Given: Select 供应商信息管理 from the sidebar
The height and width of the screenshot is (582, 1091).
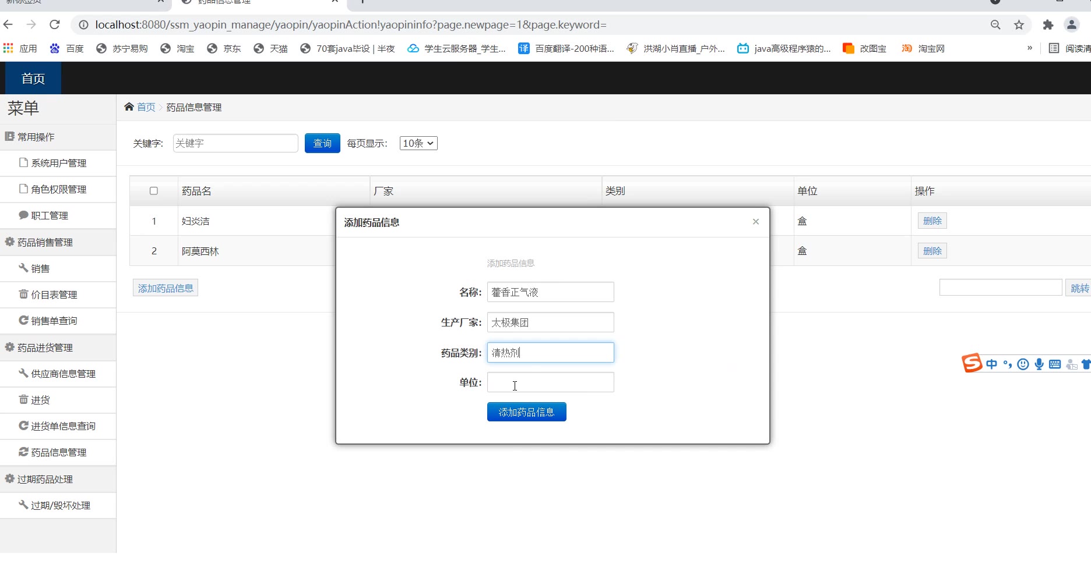Looking at the screenshot, I should (63, 374).
